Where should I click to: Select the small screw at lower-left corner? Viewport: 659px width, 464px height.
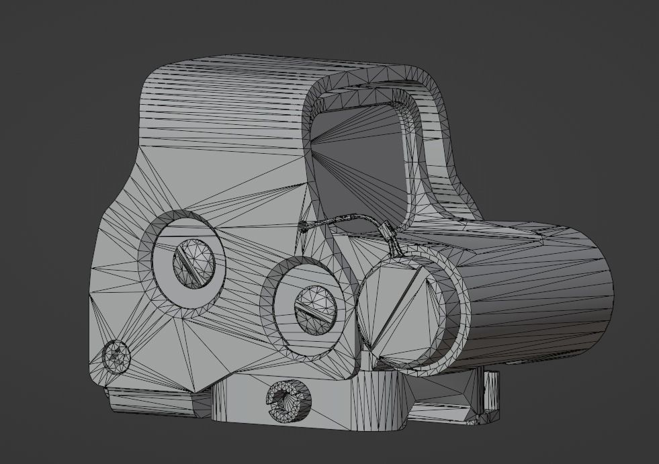[116, 356]
